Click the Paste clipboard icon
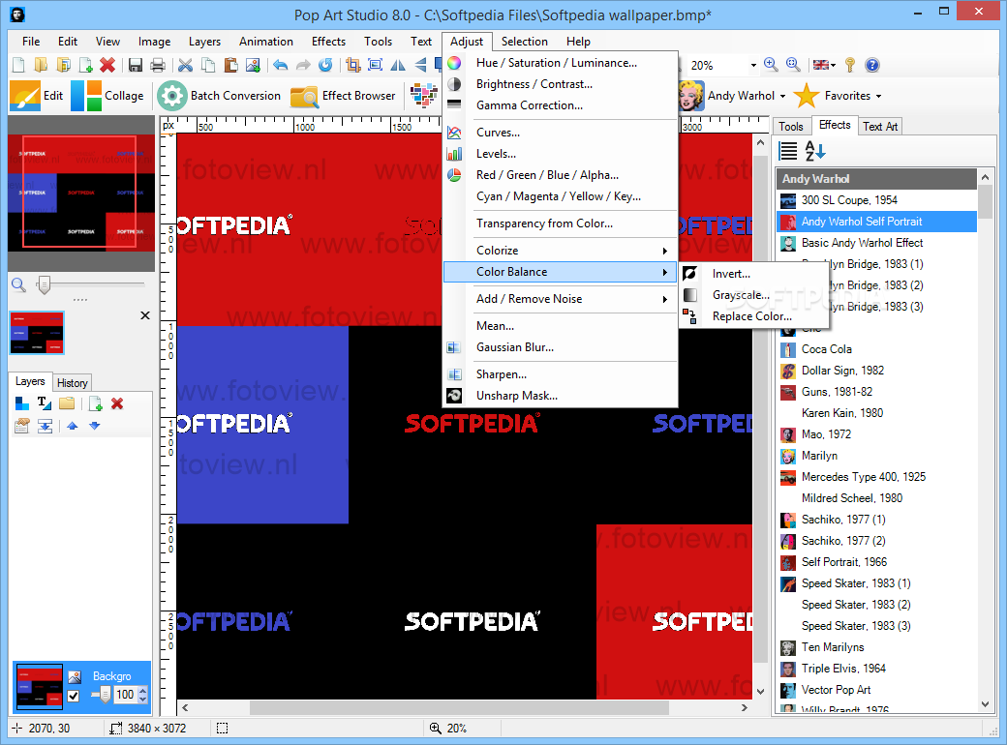Screen dimensions: 1007x745 click(230, 65)
